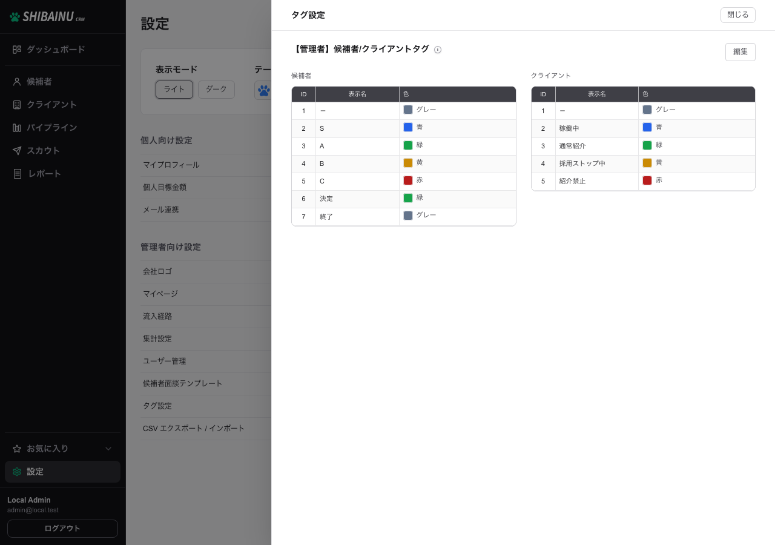Click admin@local.test email text
This screenshot has width=775, height=545.
click(33, 510)
